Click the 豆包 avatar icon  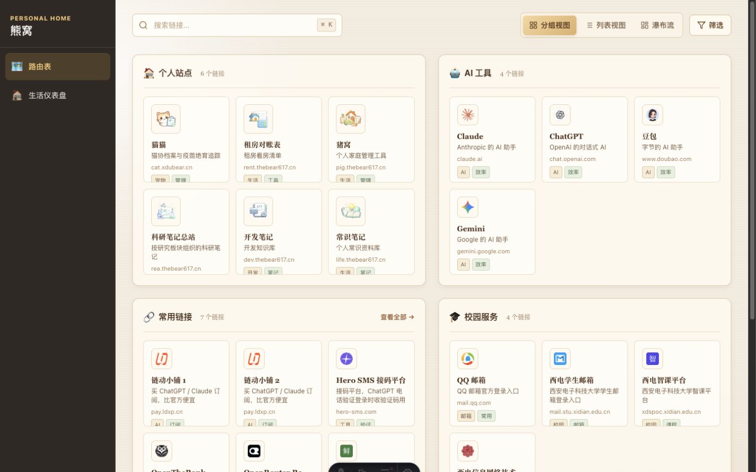pos(653,114)
